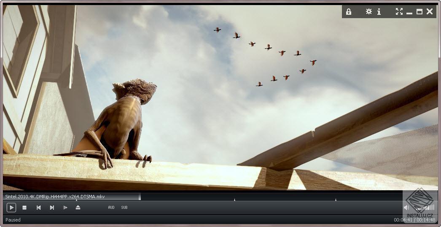Open a file with the Eject button
This screenshot has width=441, height=227.
[x=78, y=207]
